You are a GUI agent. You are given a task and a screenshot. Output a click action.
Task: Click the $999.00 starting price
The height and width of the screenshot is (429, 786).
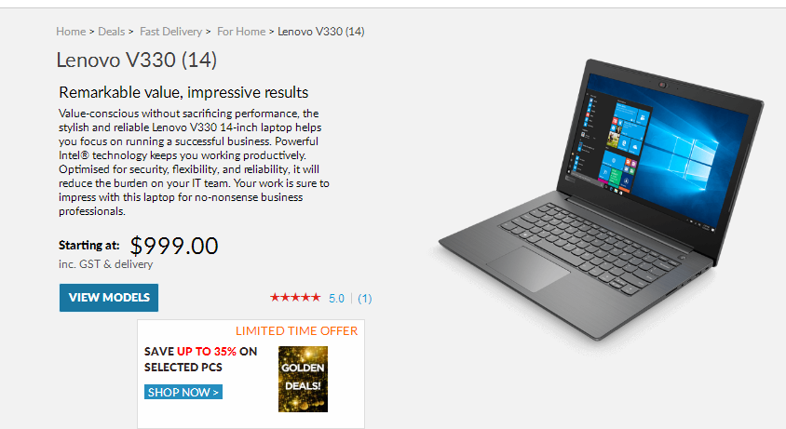(x=174, y=246)
